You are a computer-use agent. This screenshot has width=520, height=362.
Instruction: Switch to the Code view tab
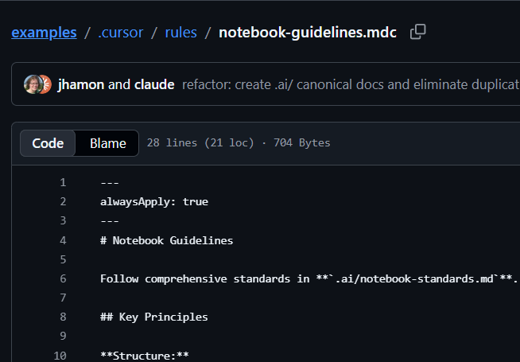coord(48,143)
